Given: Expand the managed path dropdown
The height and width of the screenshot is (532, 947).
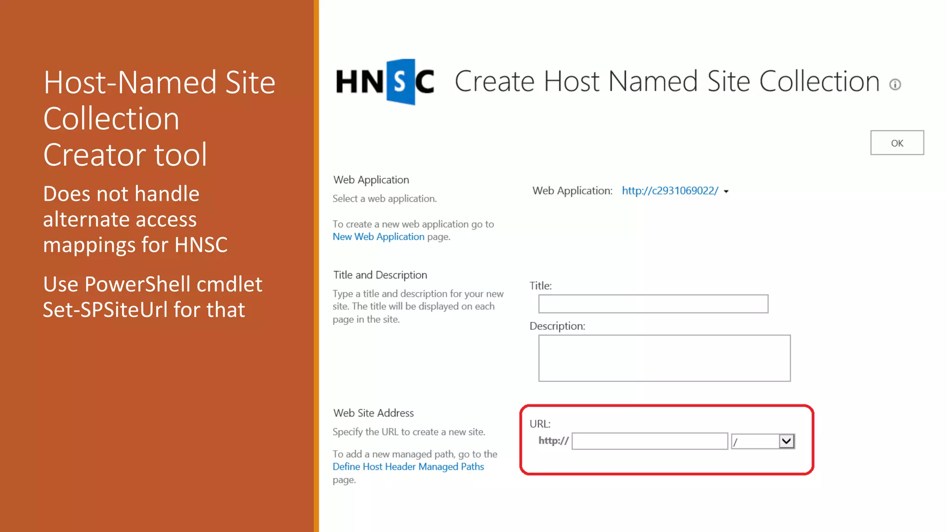Looking at the screenshot, I should tap(786, 441).
